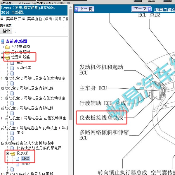This screenshot has height=175, width=175.
Task: Open 发动机室 1 号继电器盒 左侧发动机室 entry
Action: pos(34,118)
